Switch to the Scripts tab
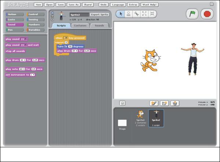Screen dimensions: 220x162 61,26
